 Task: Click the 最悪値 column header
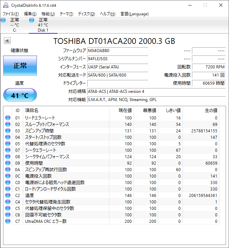coord(146,111)
